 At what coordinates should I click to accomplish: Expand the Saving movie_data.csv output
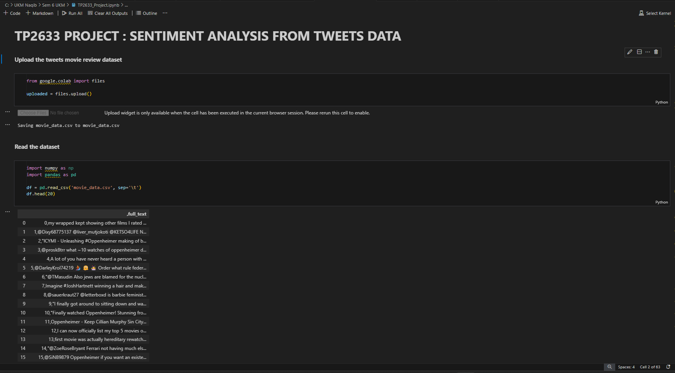[x=7, y=125]
